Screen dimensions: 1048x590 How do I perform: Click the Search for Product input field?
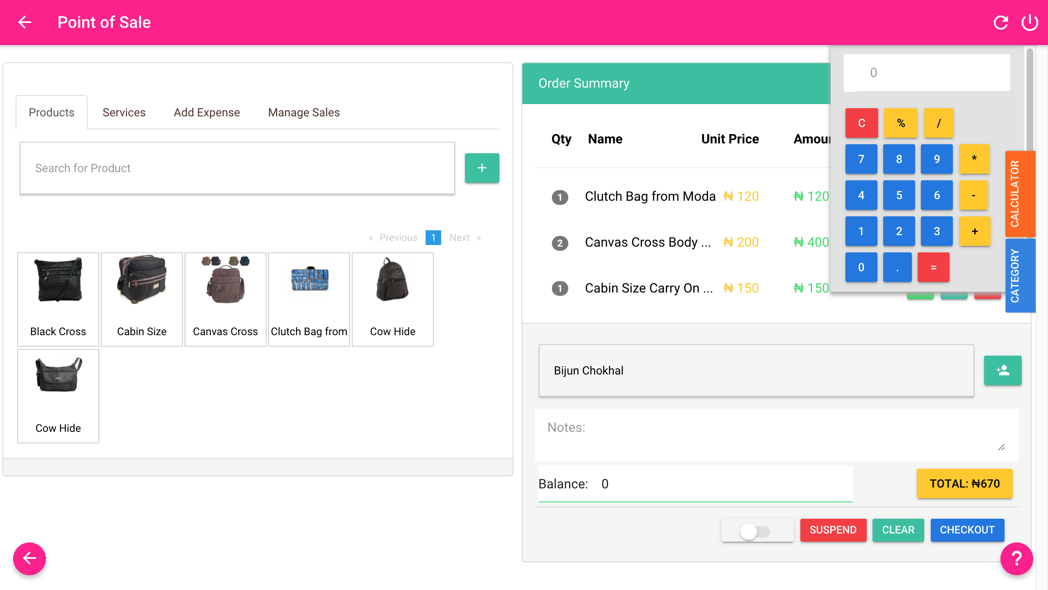point(238,168)
